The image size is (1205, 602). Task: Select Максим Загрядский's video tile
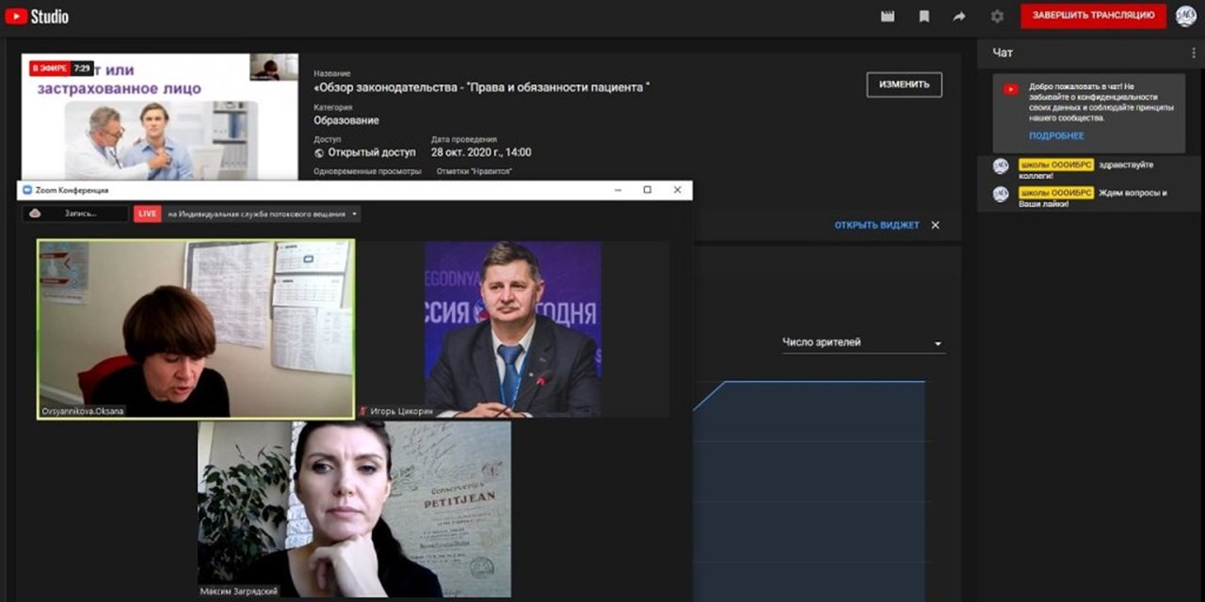(x=354, y=508)
